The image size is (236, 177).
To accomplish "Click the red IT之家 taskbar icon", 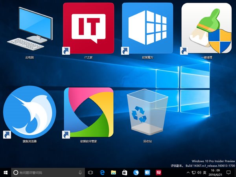I will coord(159,172).
